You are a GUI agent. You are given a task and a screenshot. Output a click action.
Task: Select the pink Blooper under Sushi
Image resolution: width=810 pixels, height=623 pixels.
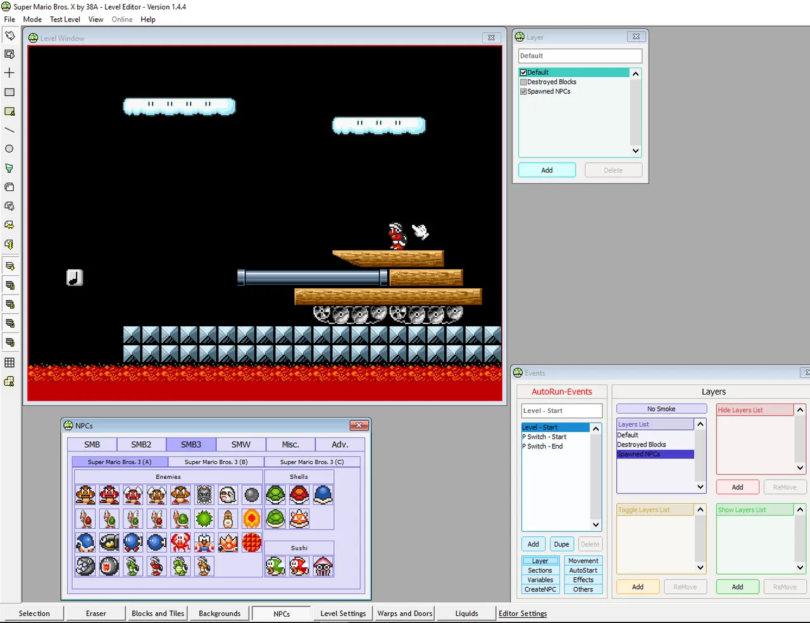(x=323, y=565)
